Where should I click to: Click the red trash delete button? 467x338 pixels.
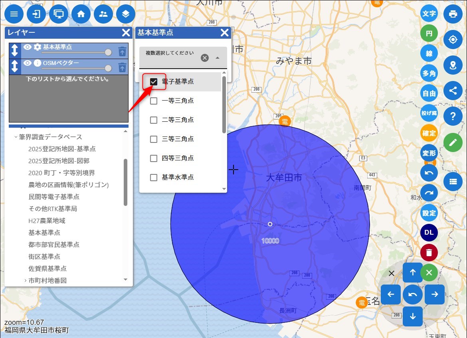[x=429, y=253]
